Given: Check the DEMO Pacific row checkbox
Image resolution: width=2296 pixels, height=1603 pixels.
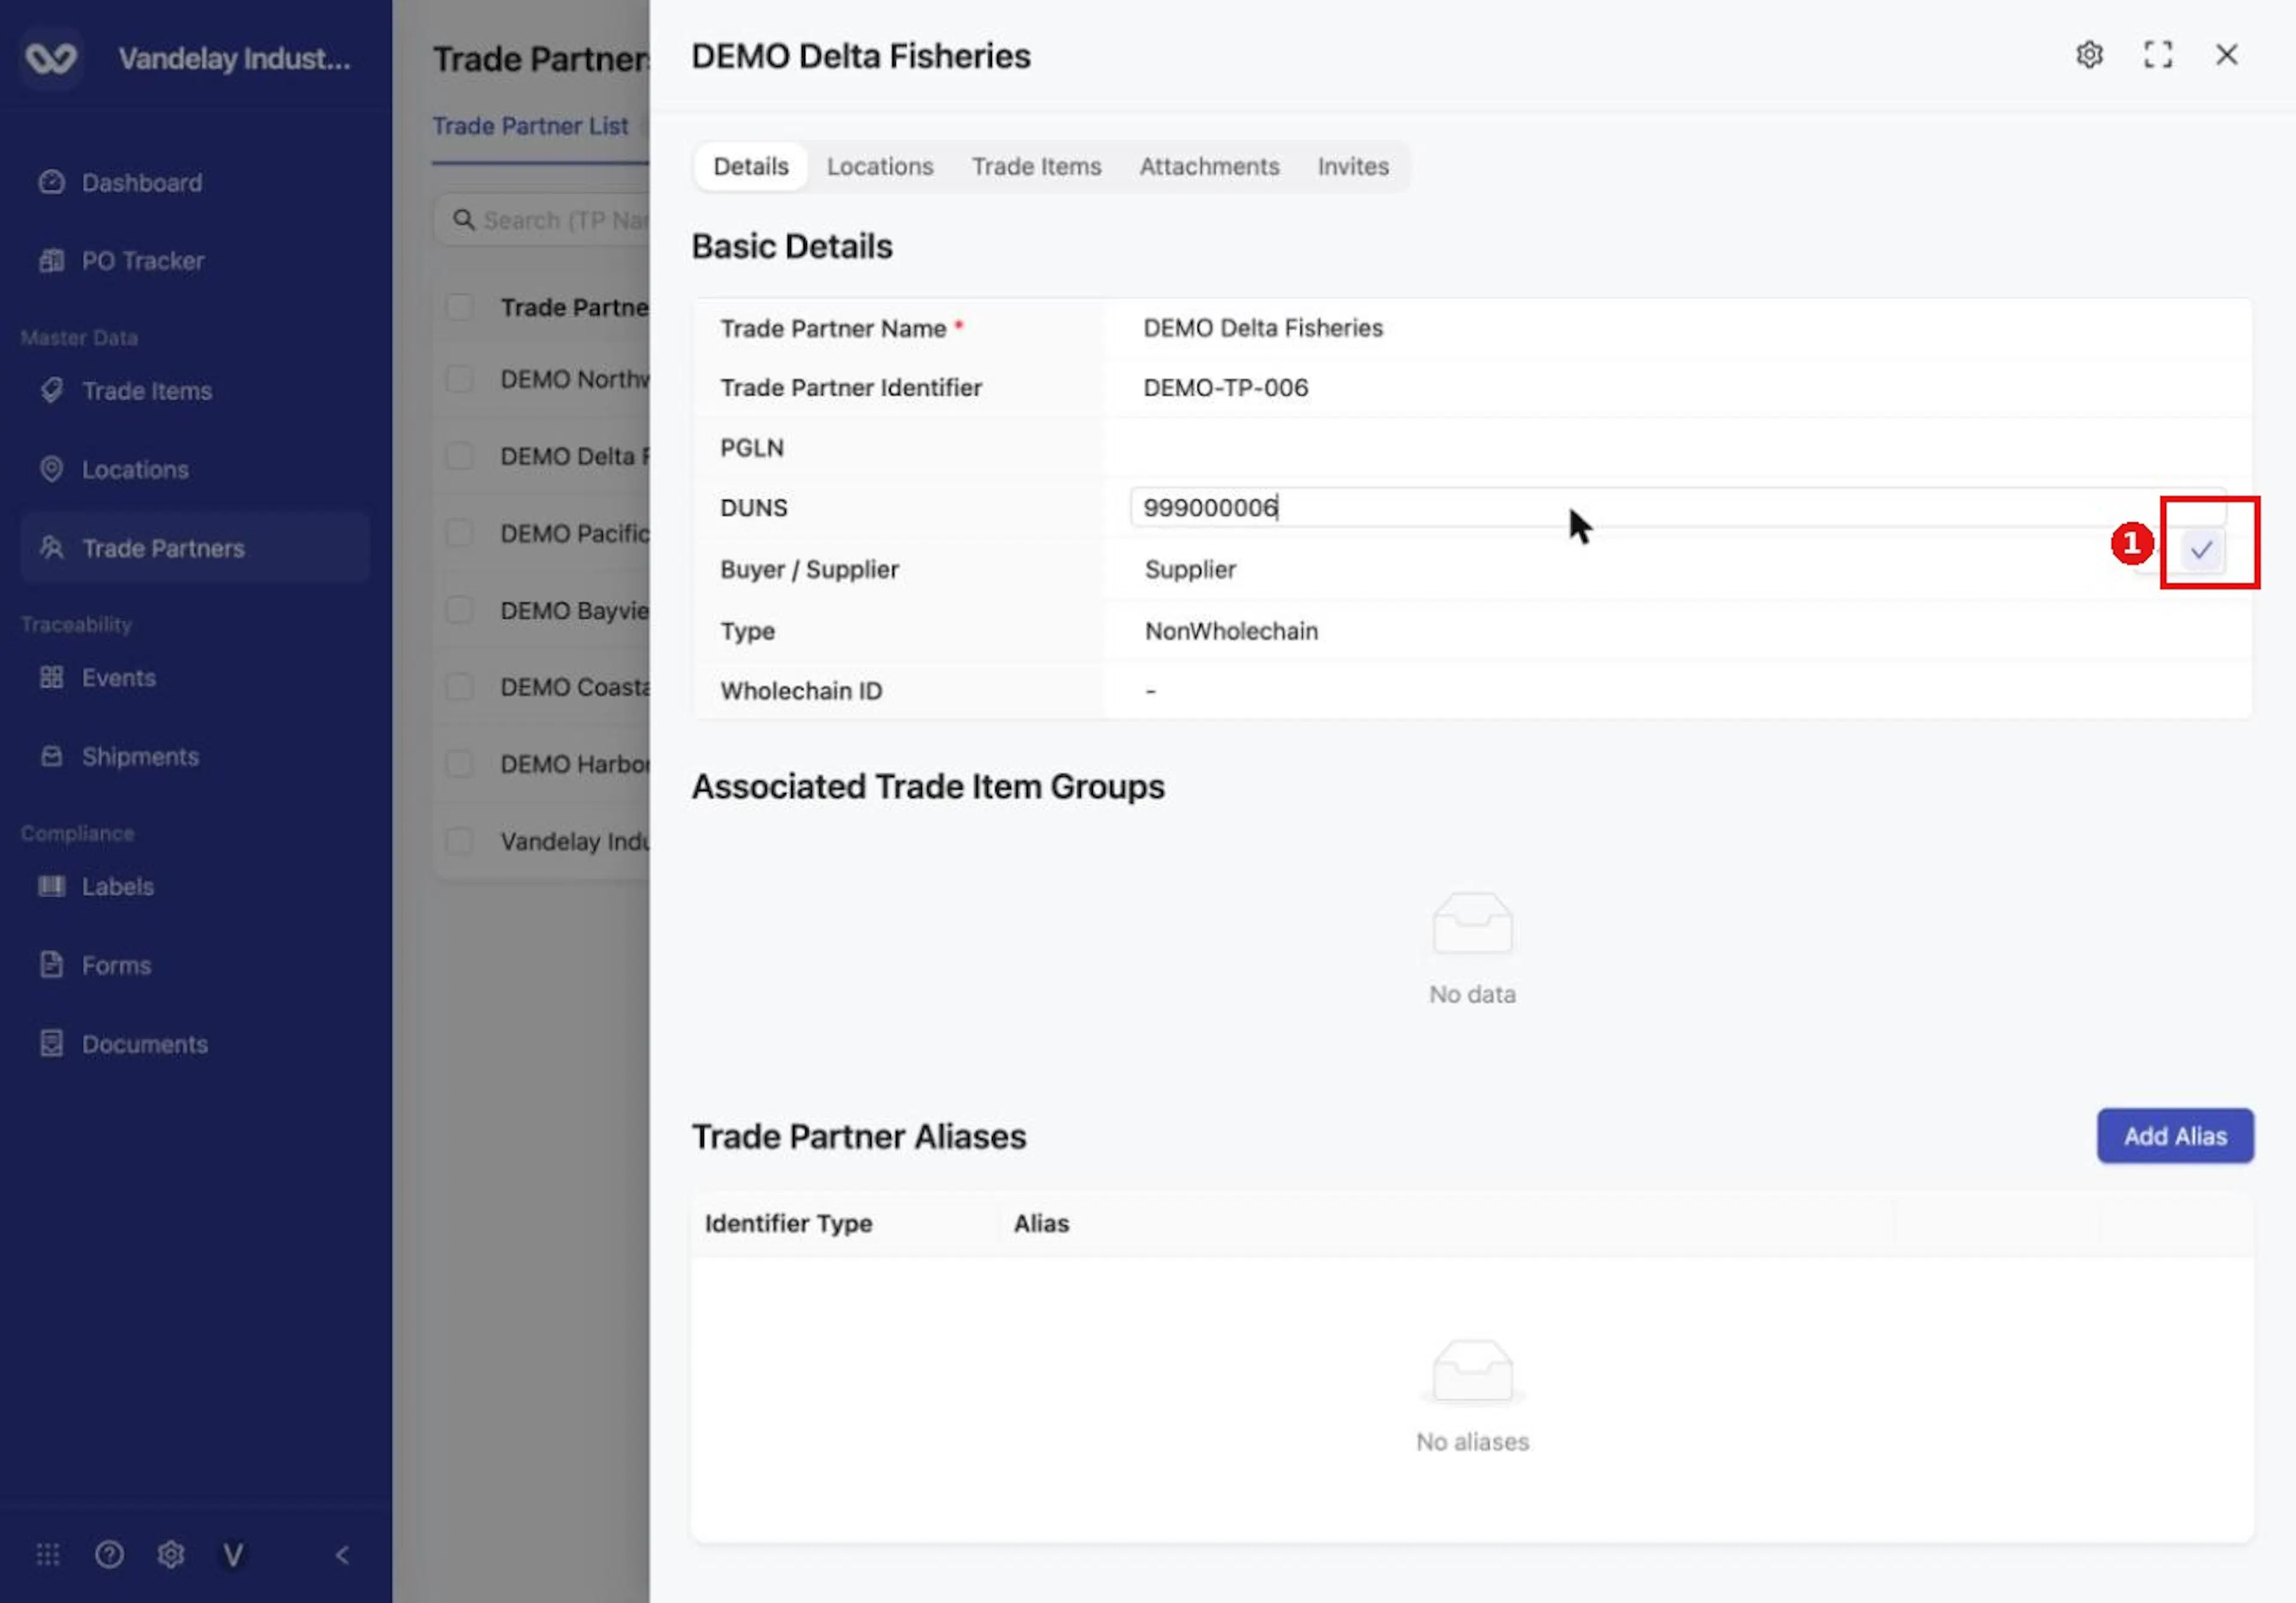Looking at the screenshot, I should click(x=459, y=533).
